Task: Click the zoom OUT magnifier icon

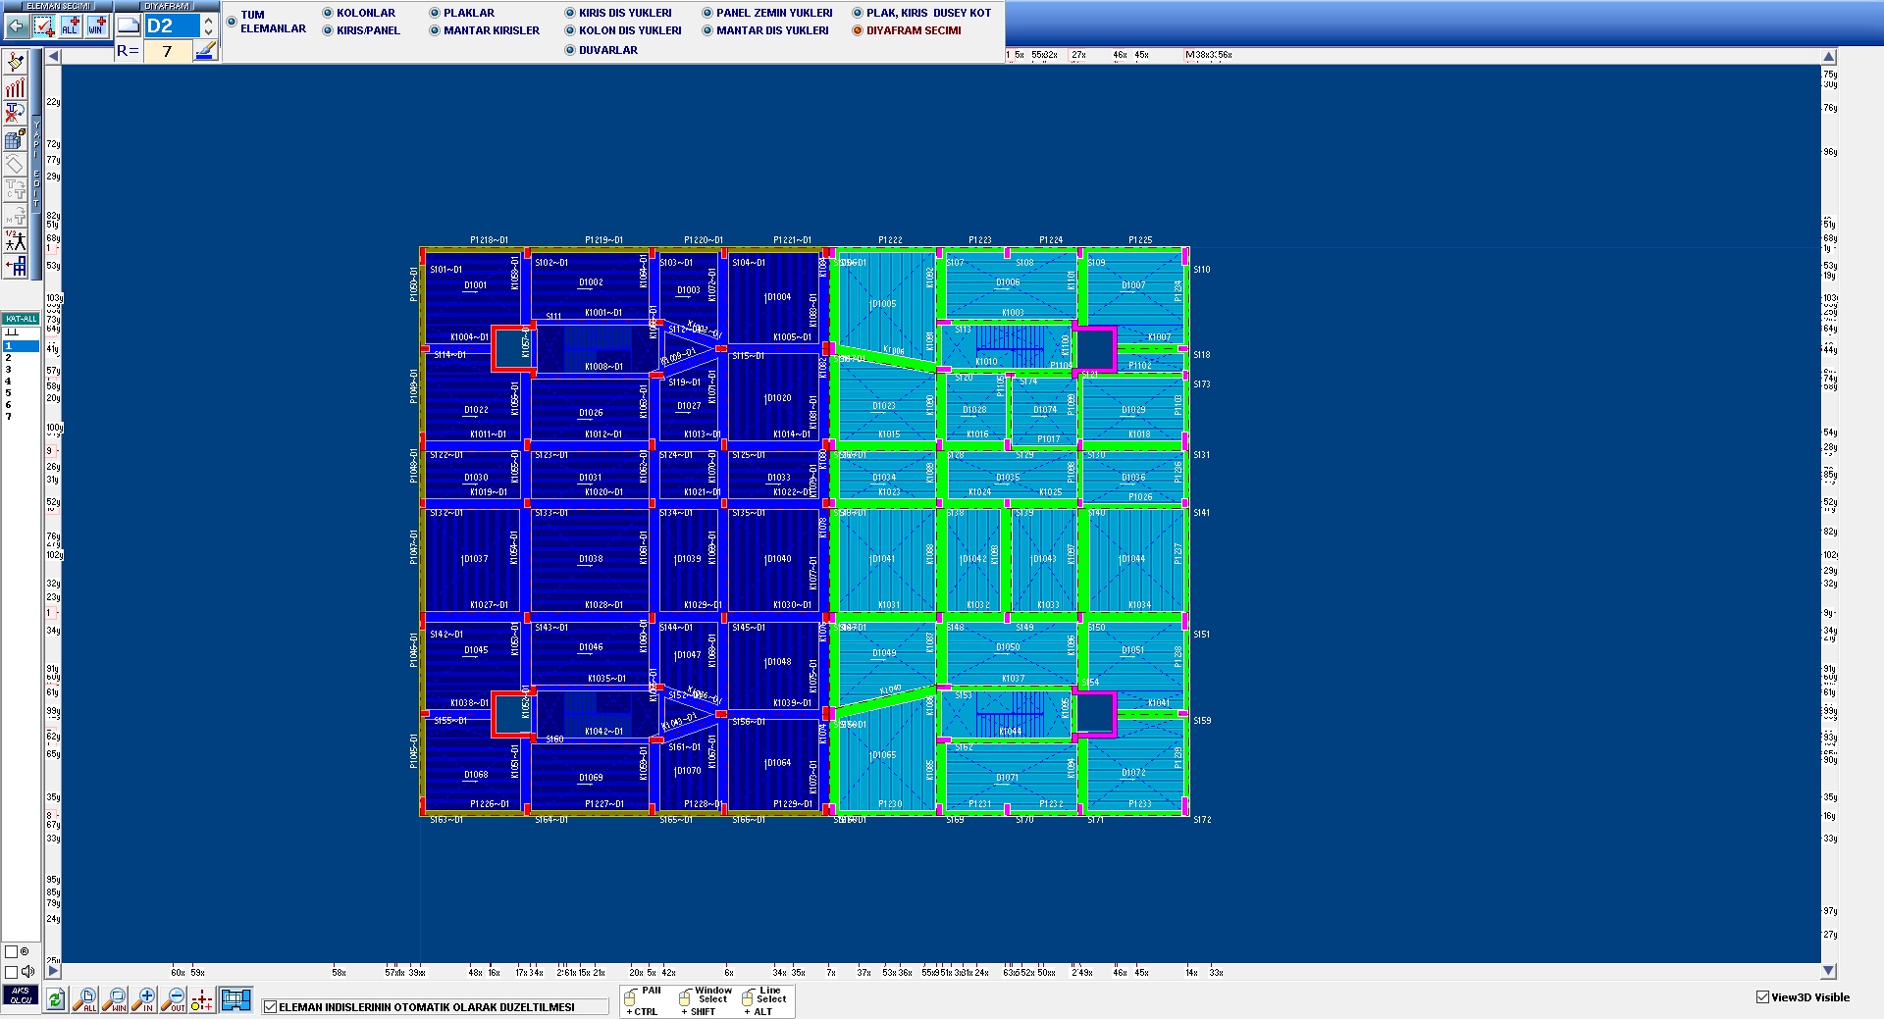Action: [174, 1000]
